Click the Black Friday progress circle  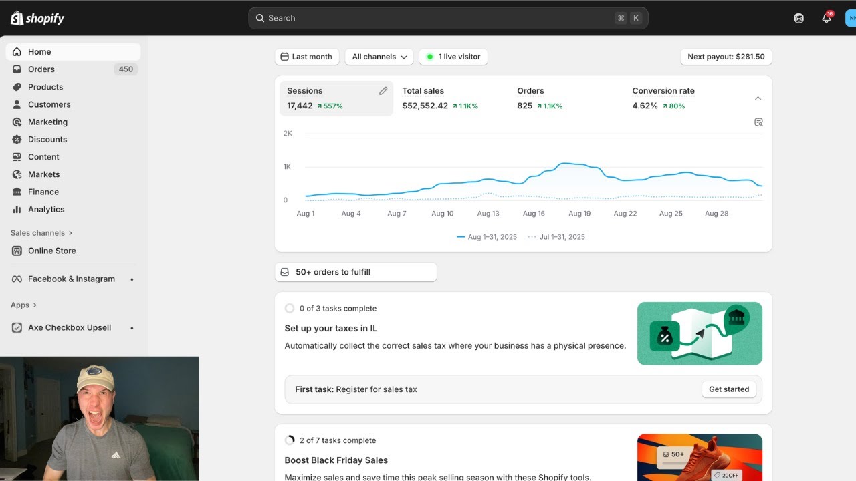pyautogui.click(x=290, y=440)
